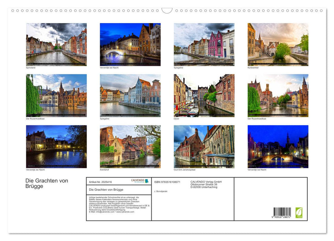Click the ISBN 9783516108071 text
334x241 pixels.
[x=167, y=182]
